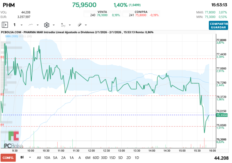Open the chart type dropdown arrow
This screenshot has height=163, width=232.
tap(38, 25)
